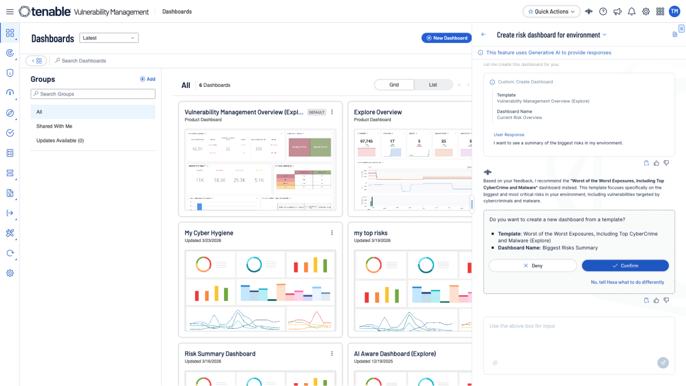Give a thumbs up on Hexa's response
The image size is (686, 386).
pyautogui.click(x=656, y=300)
